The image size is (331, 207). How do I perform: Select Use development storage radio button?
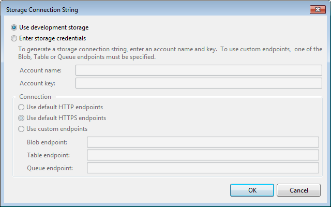[14, 27]
